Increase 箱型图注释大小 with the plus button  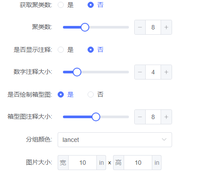coord(166,117)
